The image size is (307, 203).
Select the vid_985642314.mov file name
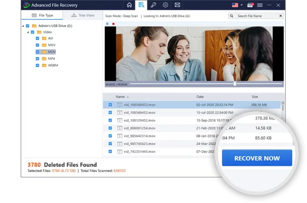click(x=140, y=136)
